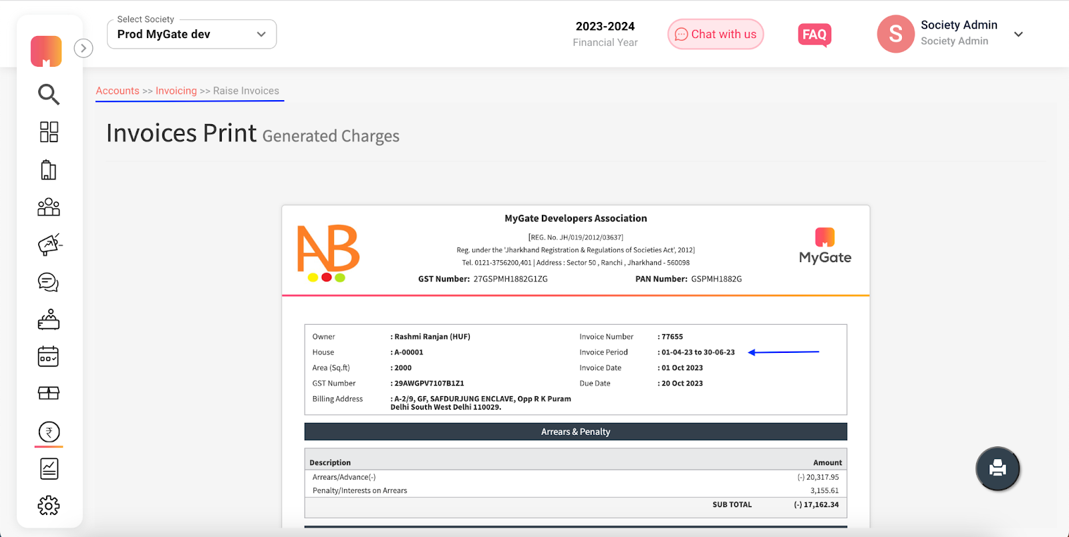Viewport: 1069px width, 537px height.
Task: Open the building/units sidebar icon
Action: (x=49, y=169)
